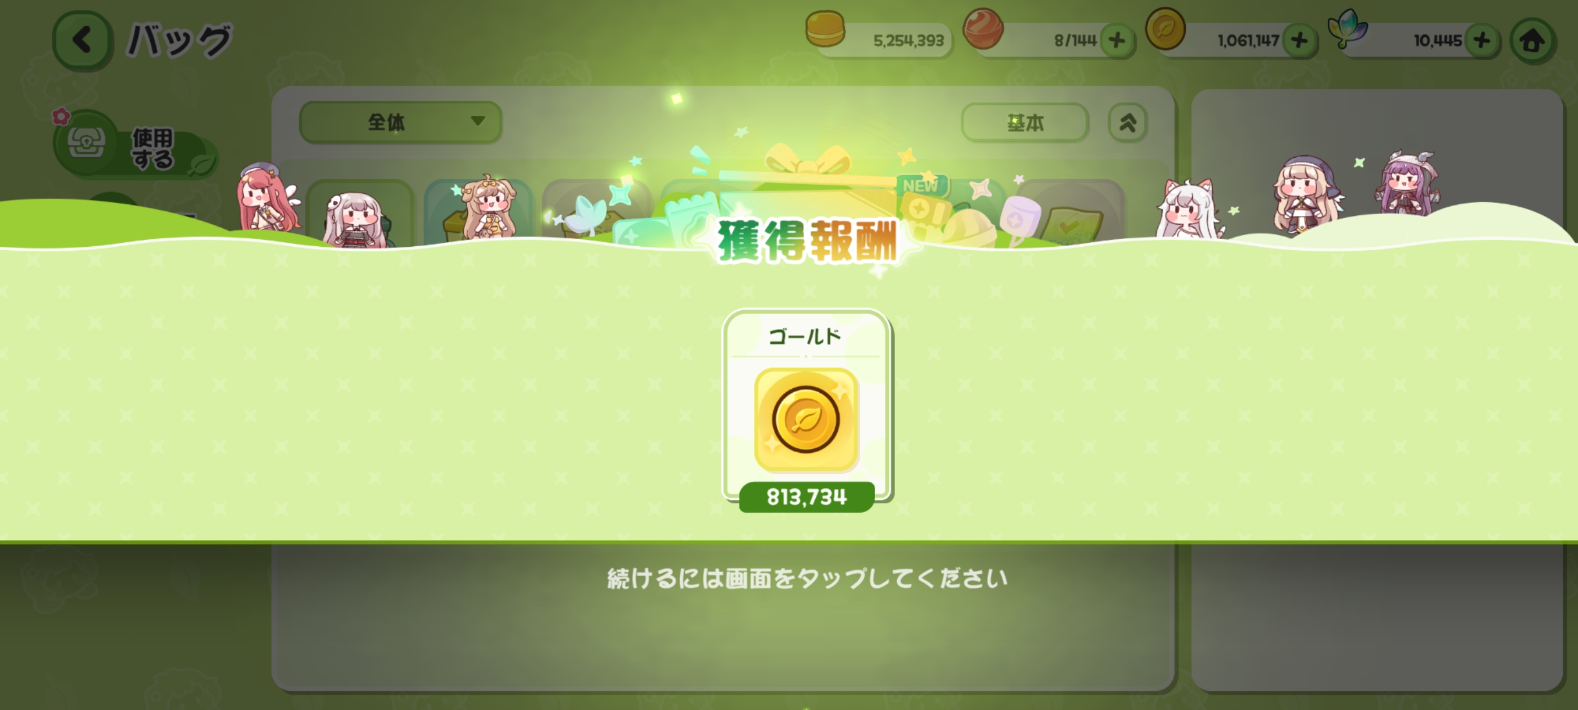Image resolution: width=1578 pixels, height=710 pixels.
Task: Tap the leaf gold coin icon in header
Action: [1165, 28]
